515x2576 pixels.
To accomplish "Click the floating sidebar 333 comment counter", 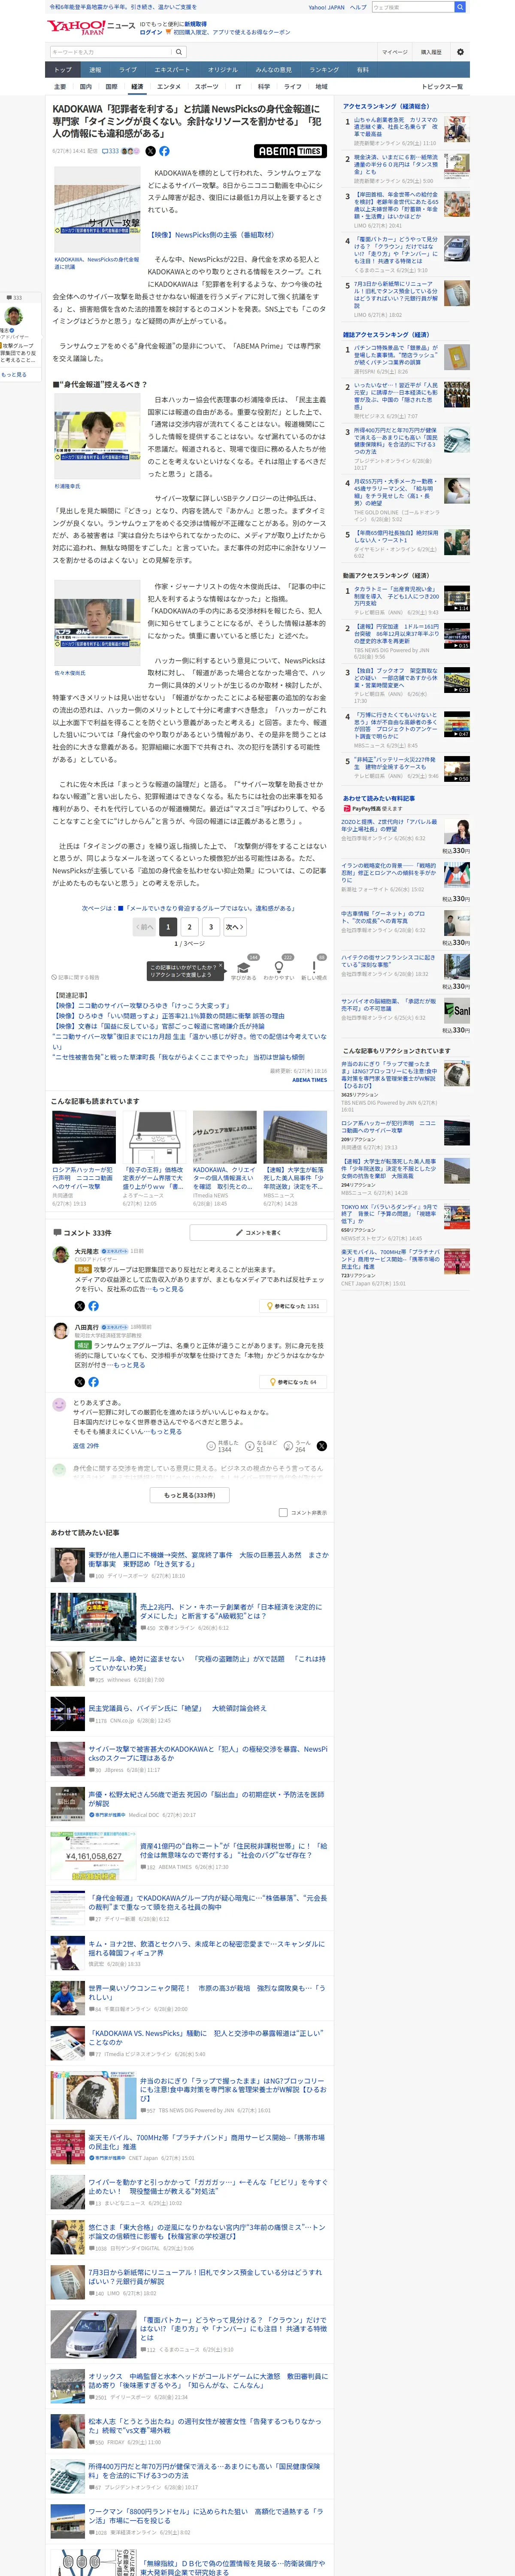I will (15, 297).
